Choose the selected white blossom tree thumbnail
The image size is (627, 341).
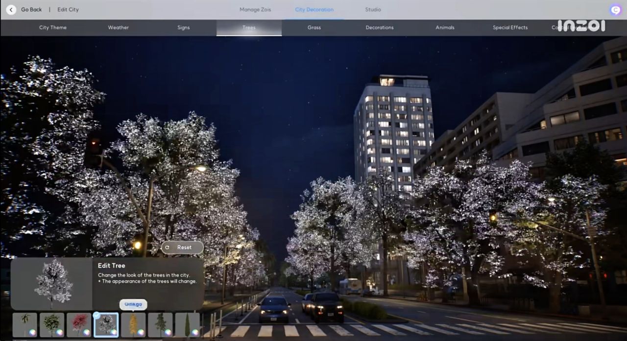106,325
